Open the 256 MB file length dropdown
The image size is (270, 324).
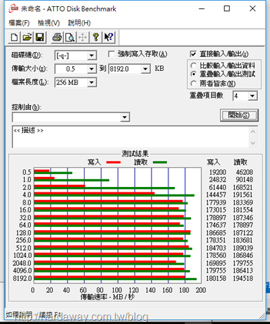pos(92,82)
